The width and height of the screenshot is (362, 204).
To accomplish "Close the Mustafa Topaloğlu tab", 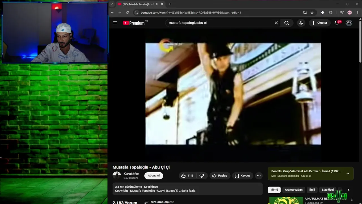I will point(162,4).
